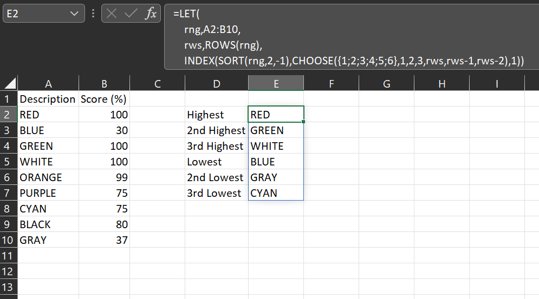The width and height of the screenshot is (539, 299).
Task: Select cell A5 containing WHITE
Action: coord(48,162)
